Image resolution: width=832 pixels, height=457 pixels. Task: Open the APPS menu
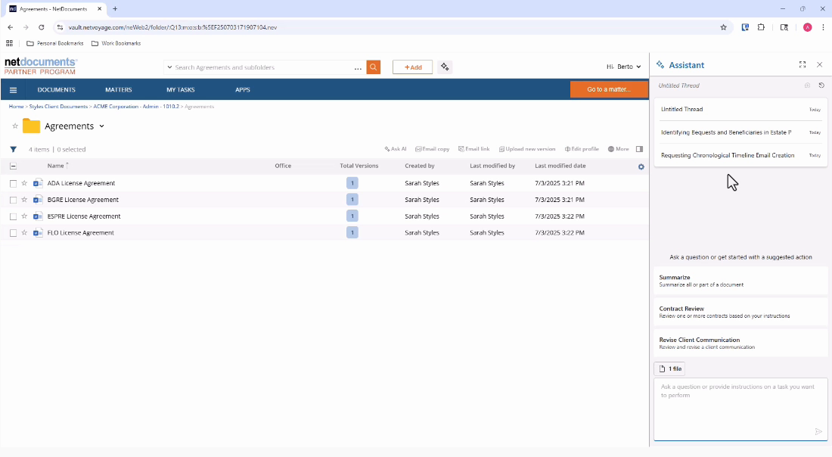pos(243,90)
